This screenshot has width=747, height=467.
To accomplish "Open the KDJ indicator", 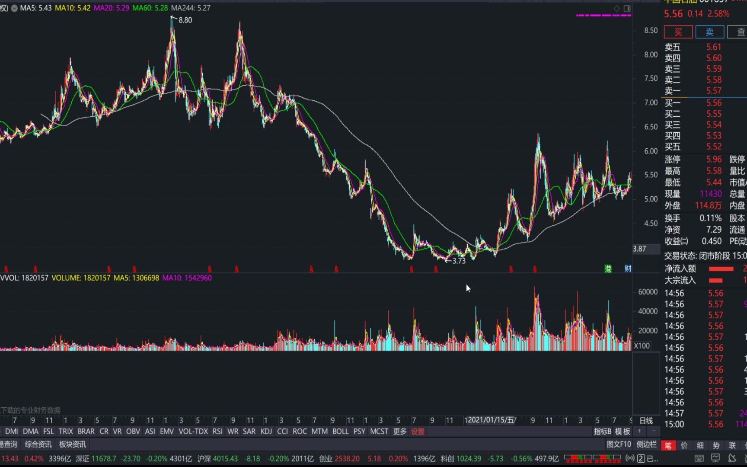I will point(266,432).
